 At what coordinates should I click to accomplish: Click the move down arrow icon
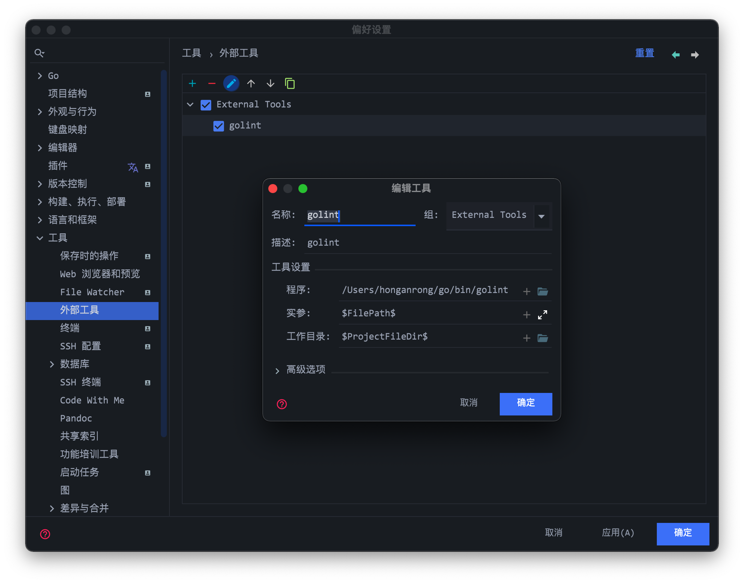click(x=270, y=83)
